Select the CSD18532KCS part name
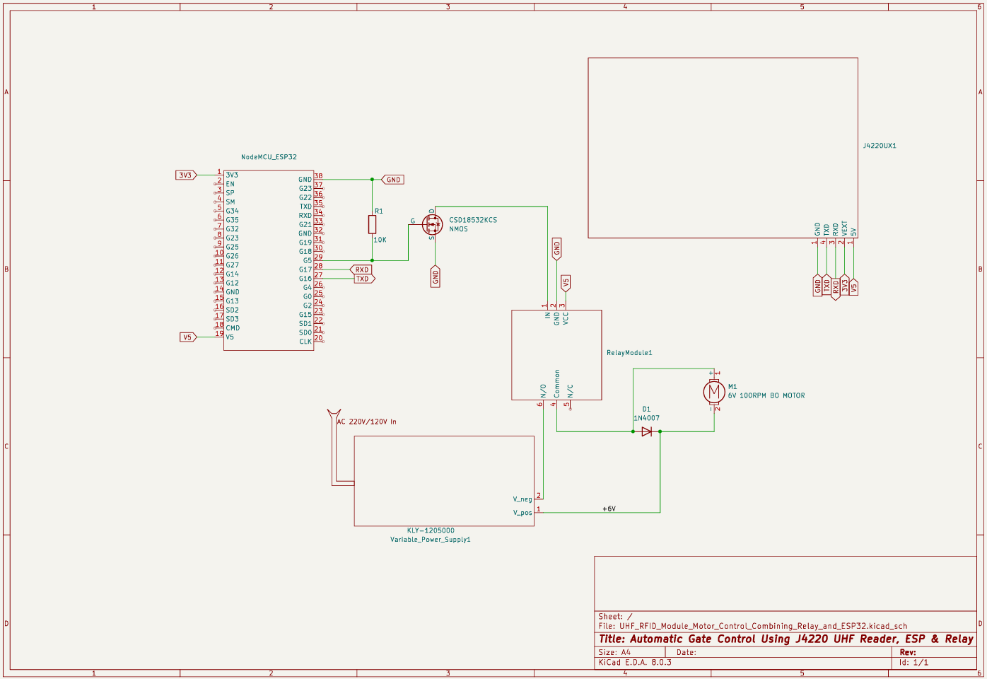The image size is (987, 679). [x=473, y=220]
